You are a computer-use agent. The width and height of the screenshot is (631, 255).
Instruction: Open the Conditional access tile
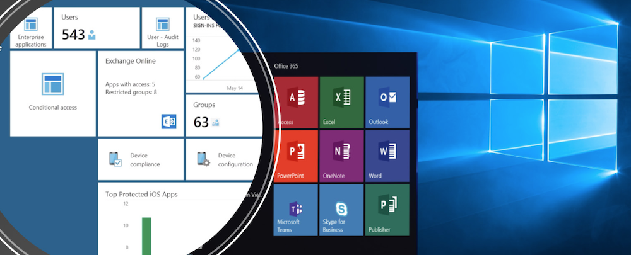pos(52,94)
